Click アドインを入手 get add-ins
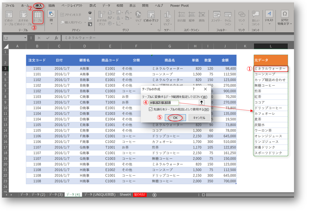Image resolution: width=310 pixels, height=211 pixels. (x=71, y=15)
